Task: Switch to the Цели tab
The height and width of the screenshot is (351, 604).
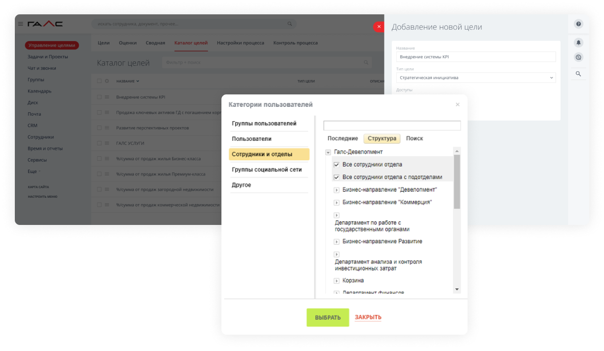Action: coord(103,43)
